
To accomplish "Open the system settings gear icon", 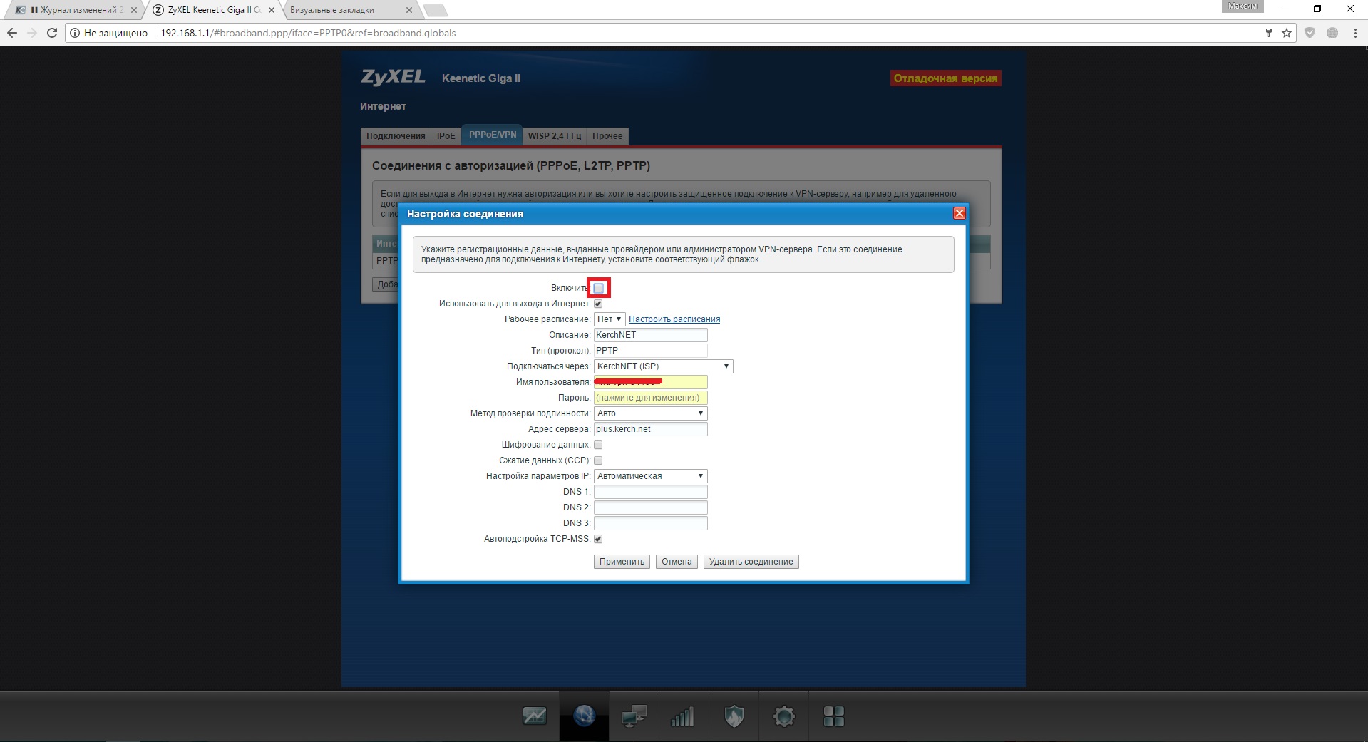I will 783,716.
